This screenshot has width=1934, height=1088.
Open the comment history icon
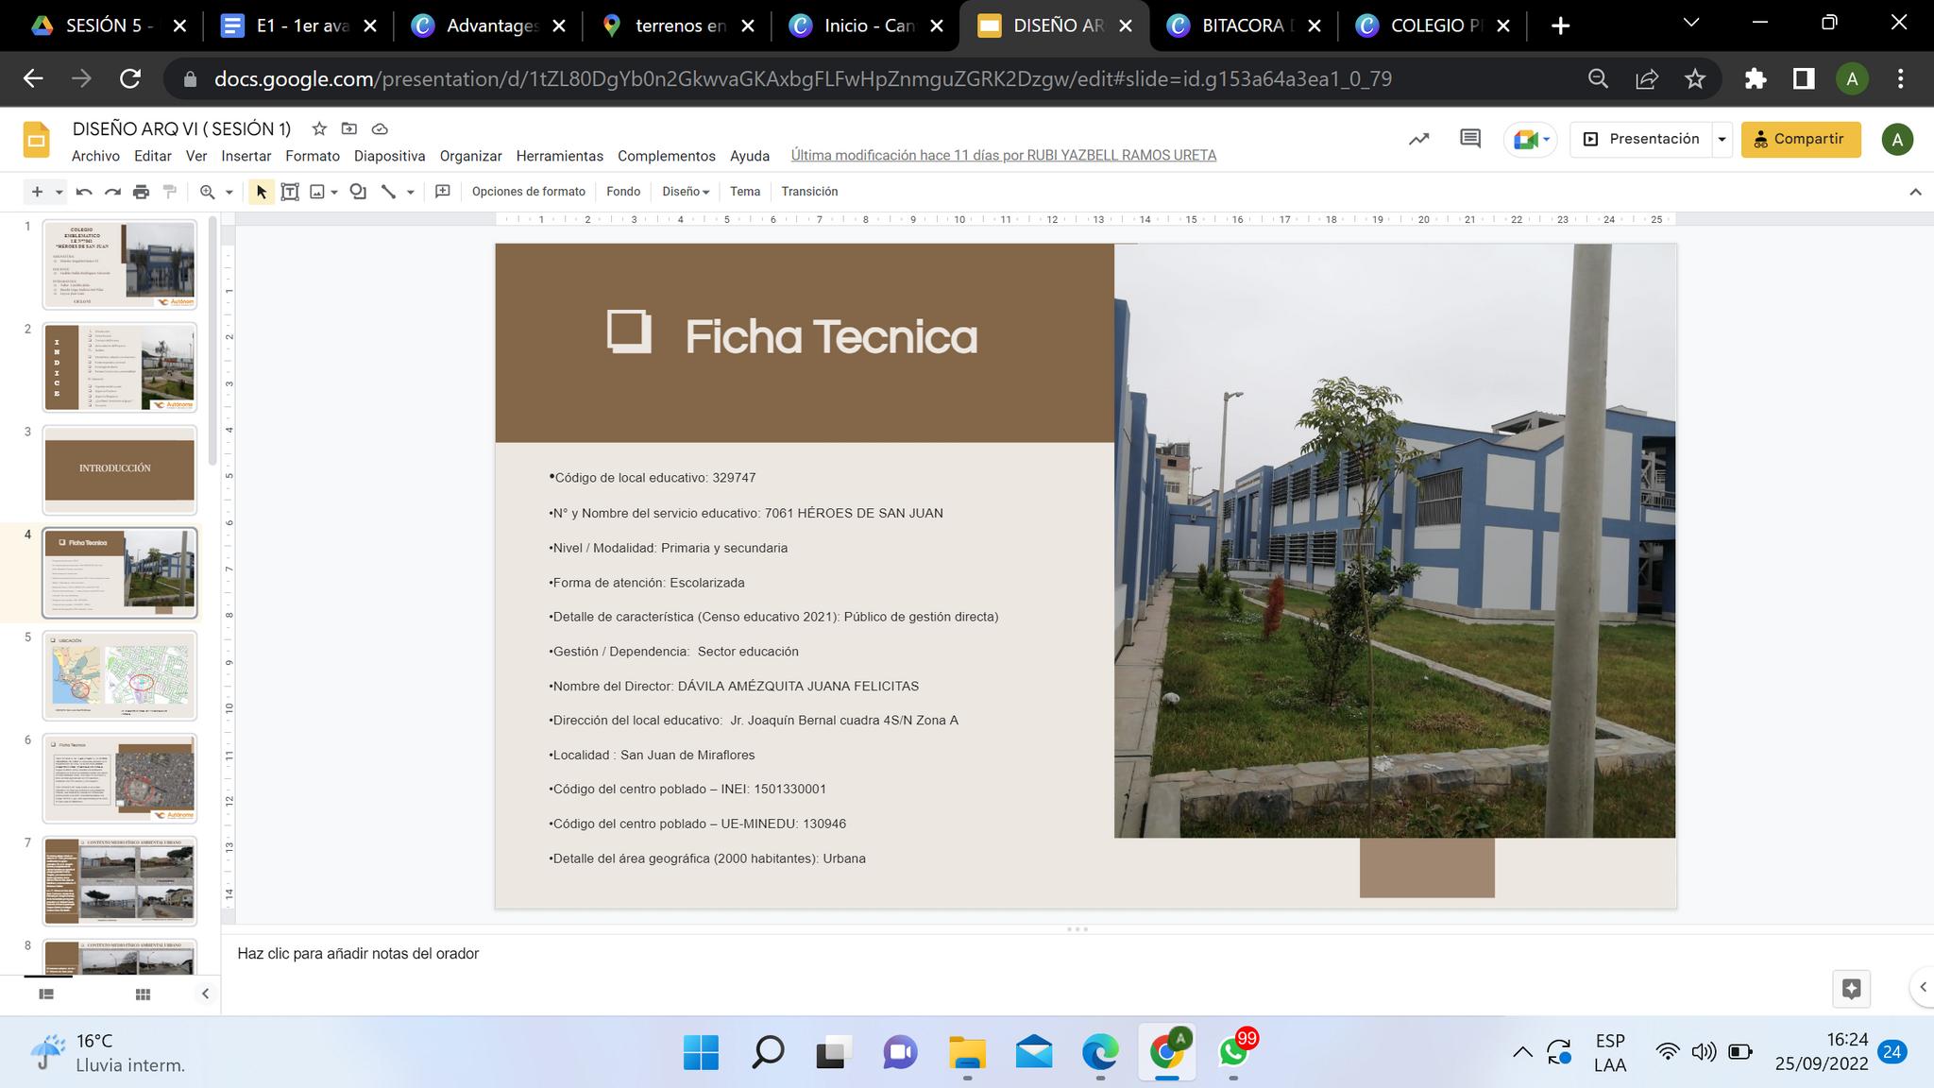coord(1469,139)
